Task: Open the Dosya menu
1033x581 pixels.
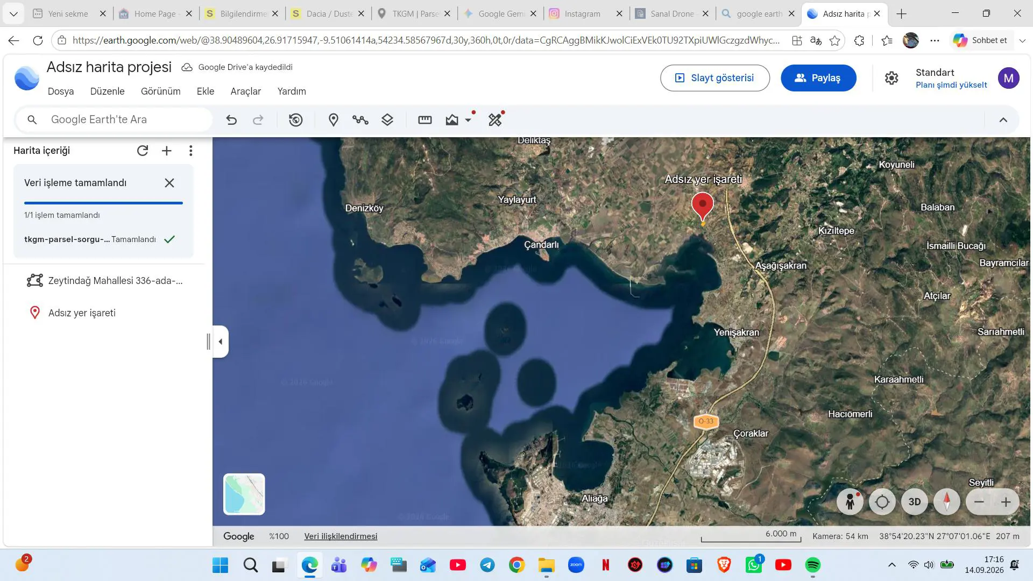Action: point(61,91)
